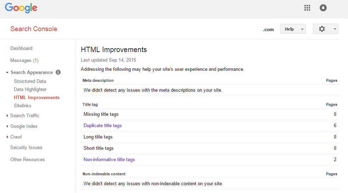The width and height of the screenshot is (348, 193).
Task: Click the settings gear icon
Action: (x=322, y=29)
